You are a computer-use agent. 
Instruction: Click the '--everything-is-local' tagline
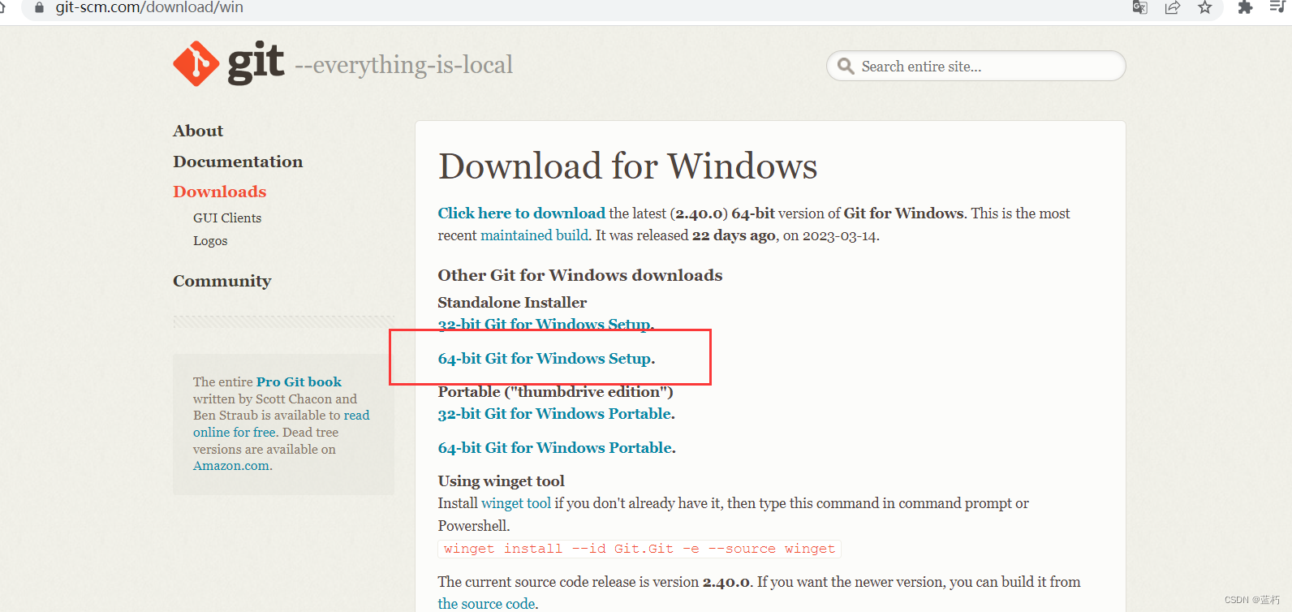tap(403, 65)
